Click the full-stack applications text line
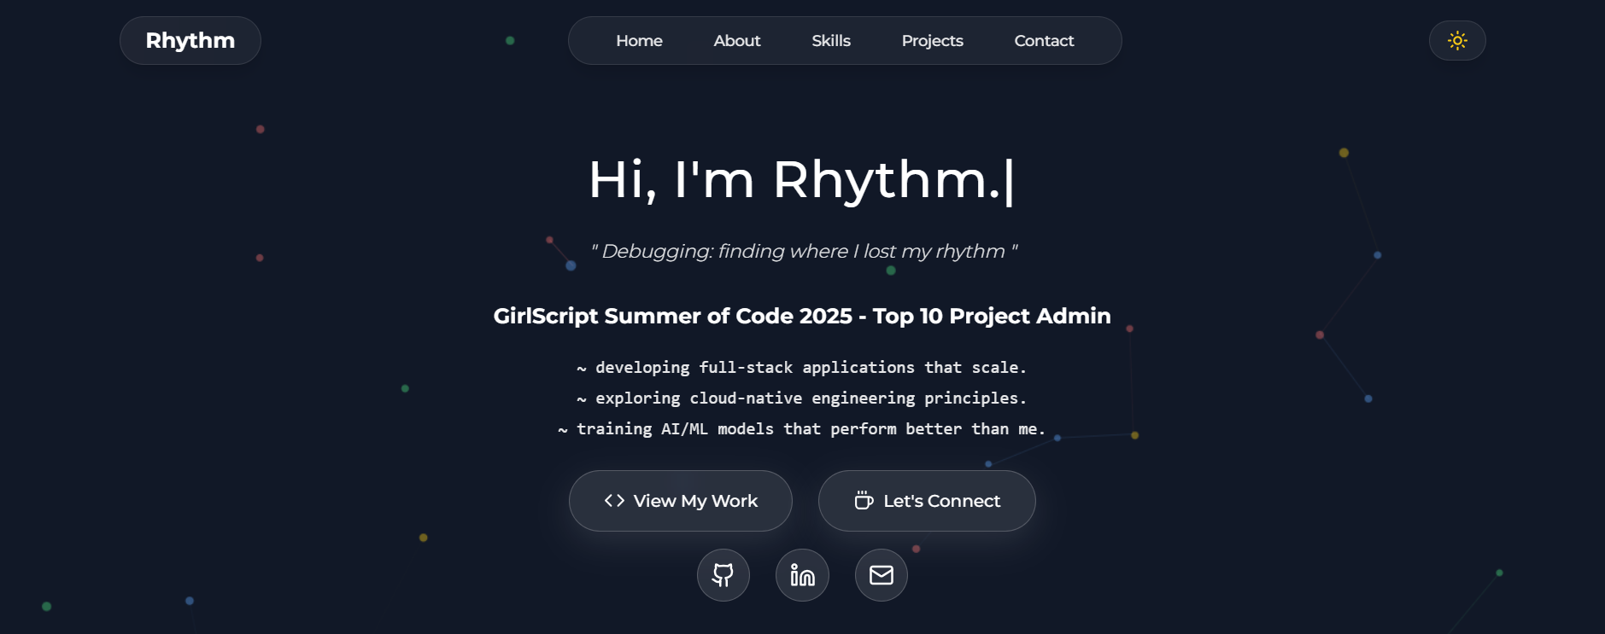 coord(801,367)
